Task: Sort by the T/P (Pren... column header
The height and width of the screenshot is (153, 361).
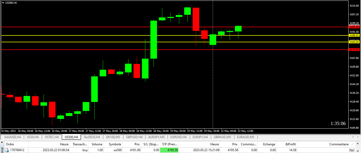Action: pos(169,144)
